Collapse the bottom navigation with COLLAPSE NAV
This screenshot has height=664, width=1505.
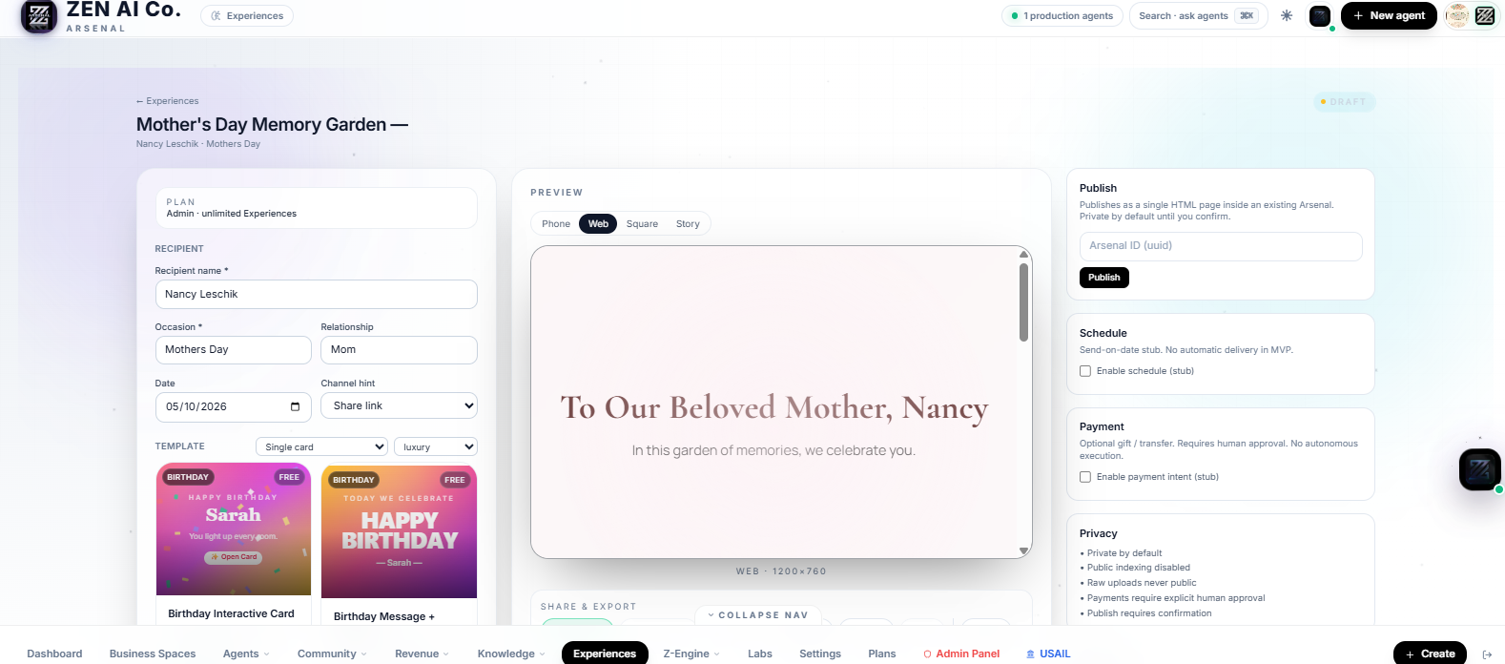[757, 615]
